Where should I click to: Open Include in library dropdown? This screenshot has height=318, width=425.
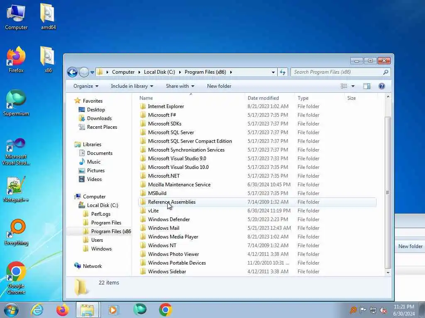132,86
